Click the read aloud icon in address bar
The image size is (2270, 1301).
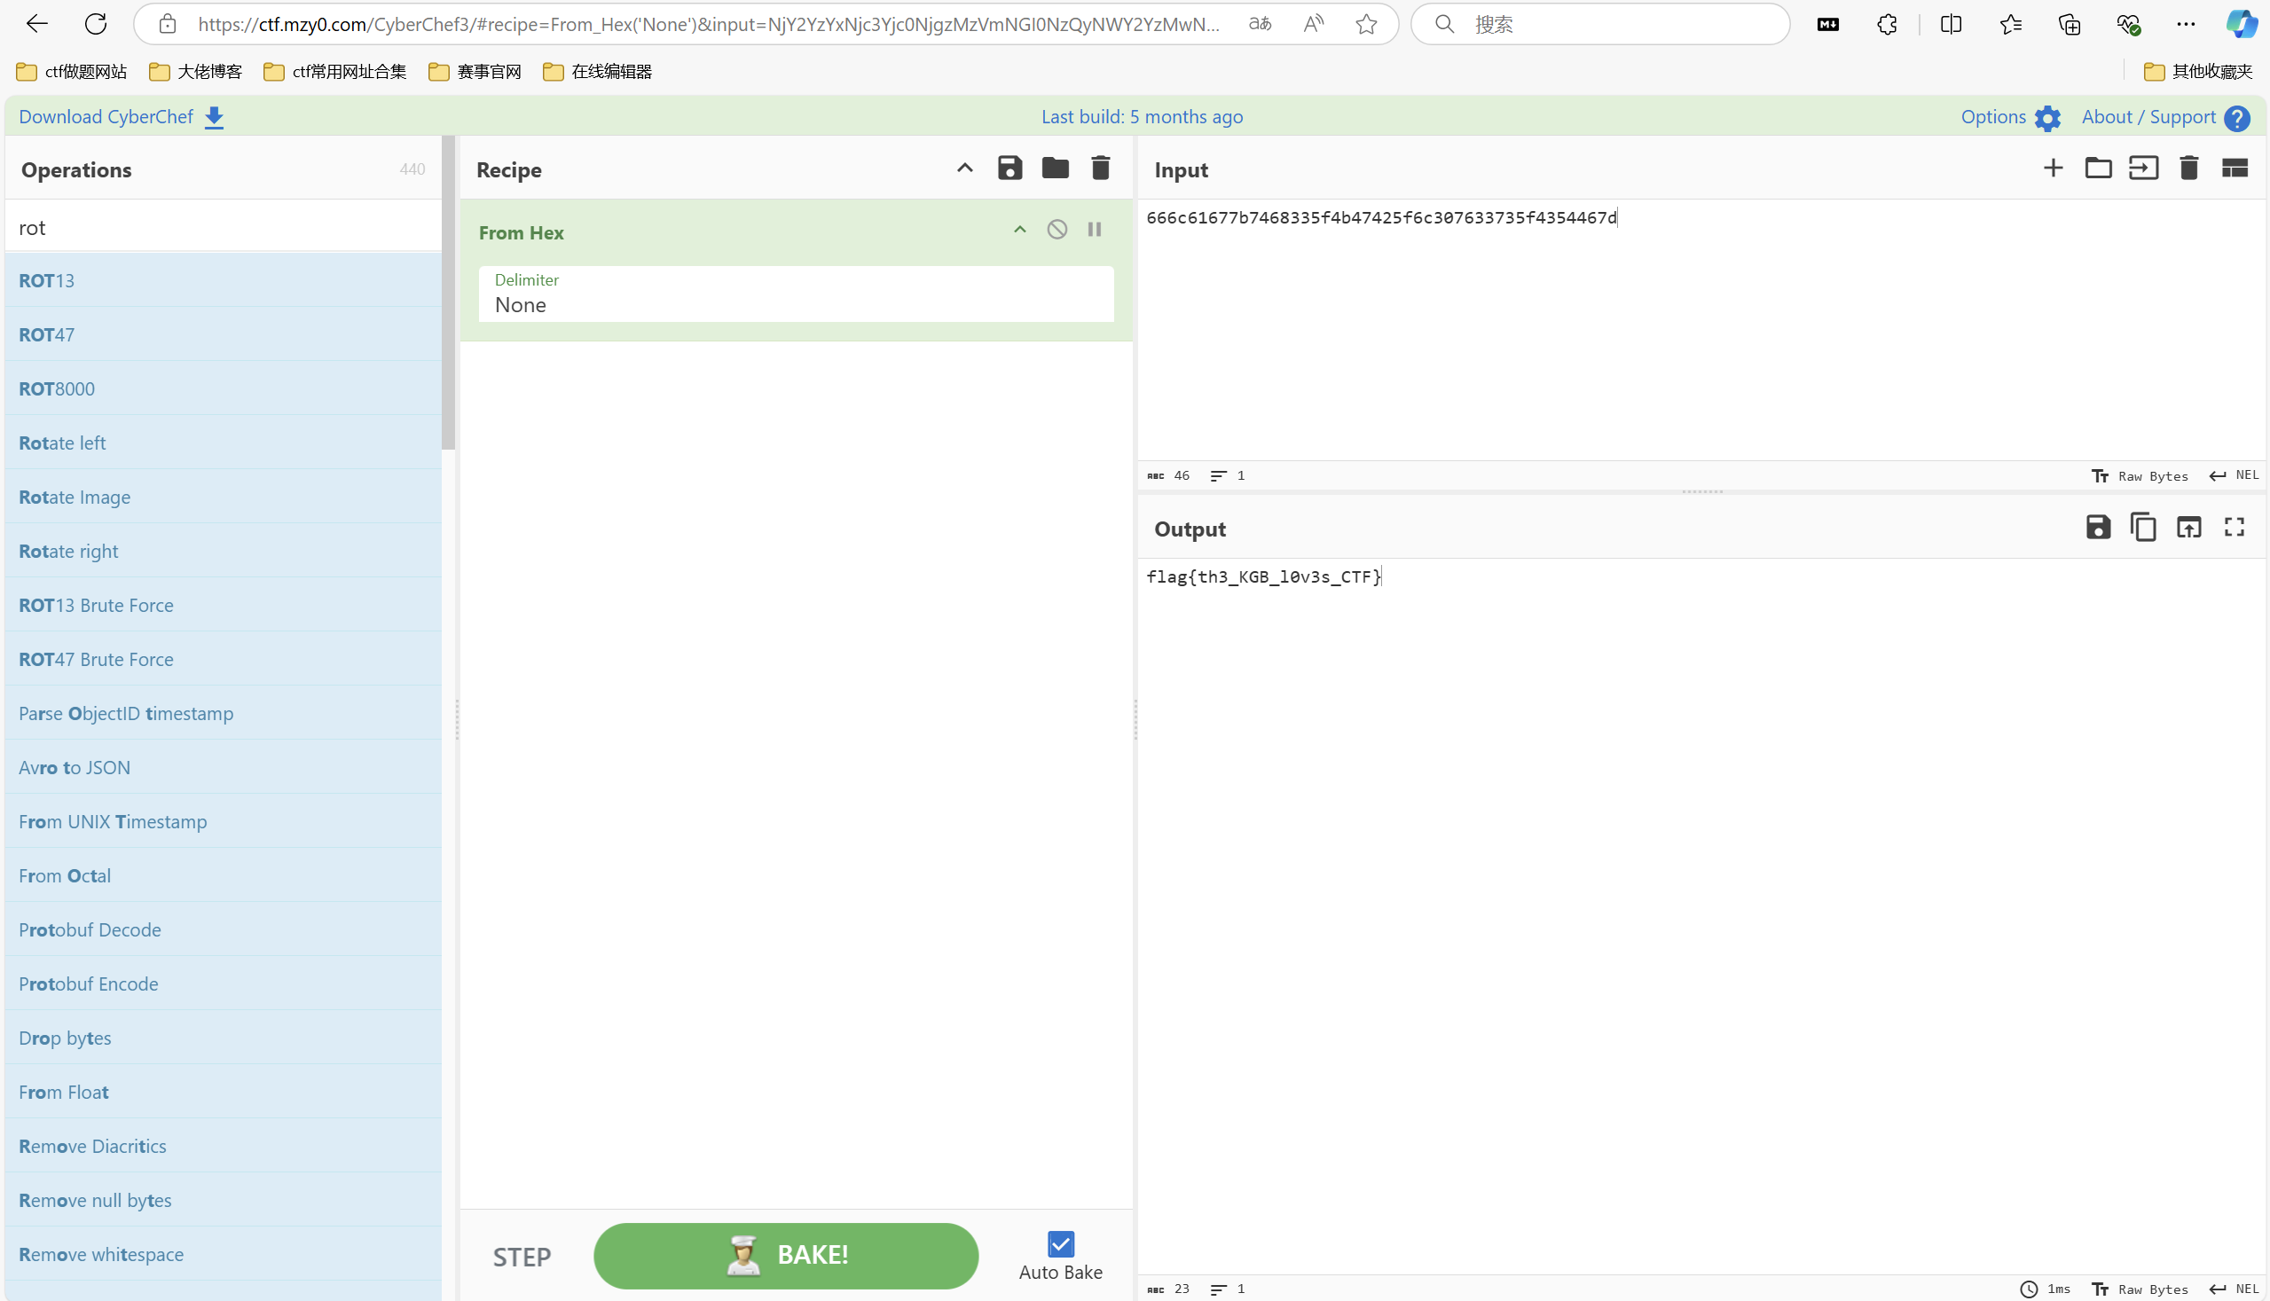click(1313, 24)
